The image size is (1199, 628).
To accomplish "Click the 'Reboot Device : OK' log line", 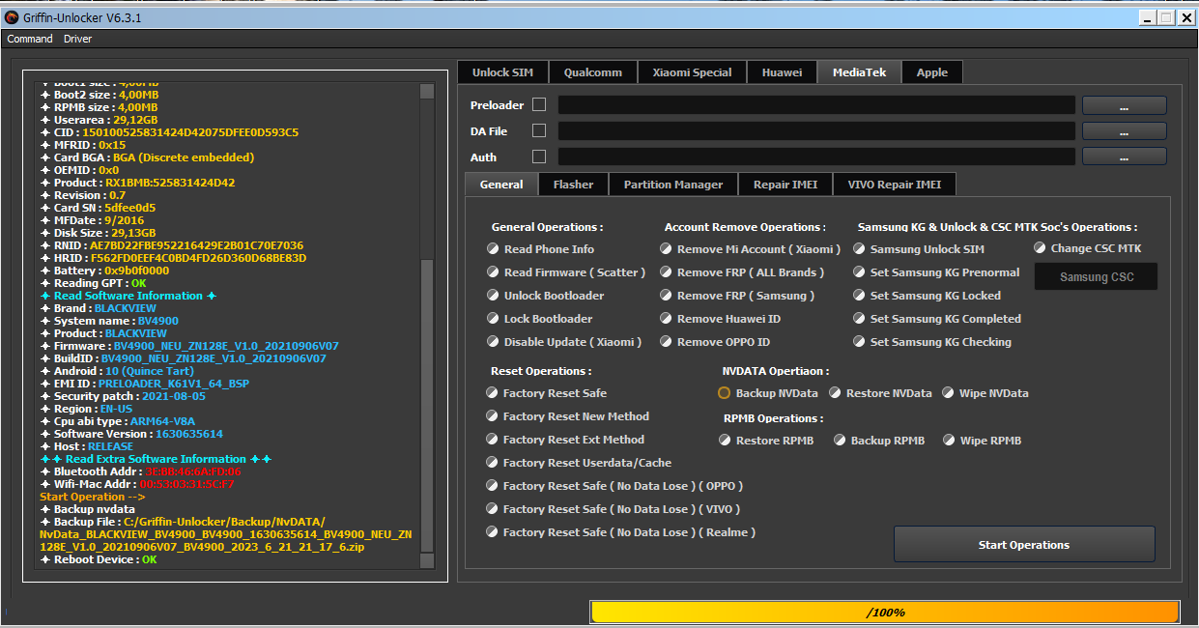I will click(98, 559).
